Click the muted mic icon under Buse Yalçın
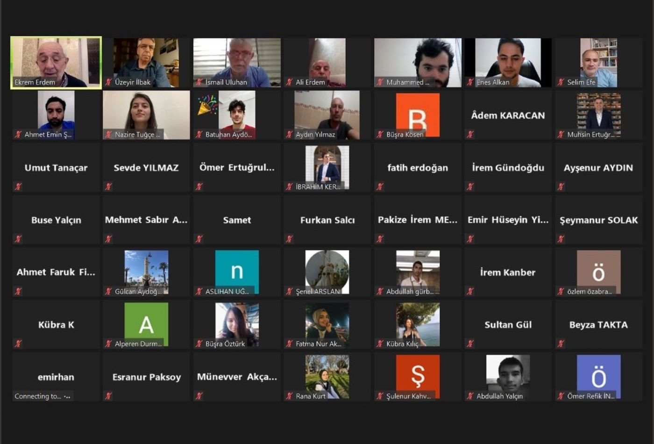This screenshot has width=654, height=444. (18, 239)
